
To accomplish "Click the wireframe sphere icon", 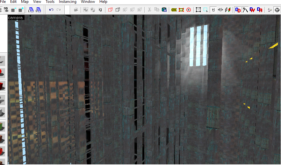I will pyautogui.click(x=277, y=10).
